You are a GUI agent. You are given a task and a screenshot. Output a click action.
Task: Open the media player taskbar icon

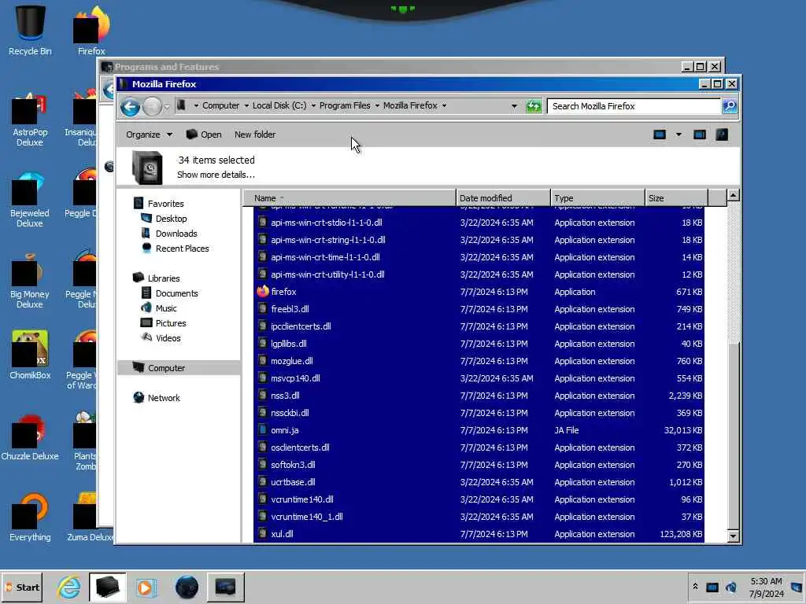point(146,587)
